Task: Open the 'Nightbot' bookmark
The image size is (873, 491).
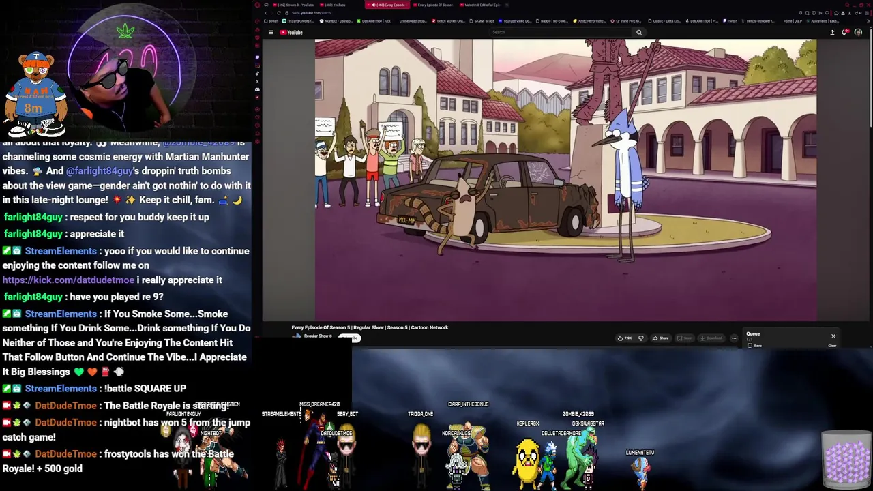Action: click(x=336, y=21)
